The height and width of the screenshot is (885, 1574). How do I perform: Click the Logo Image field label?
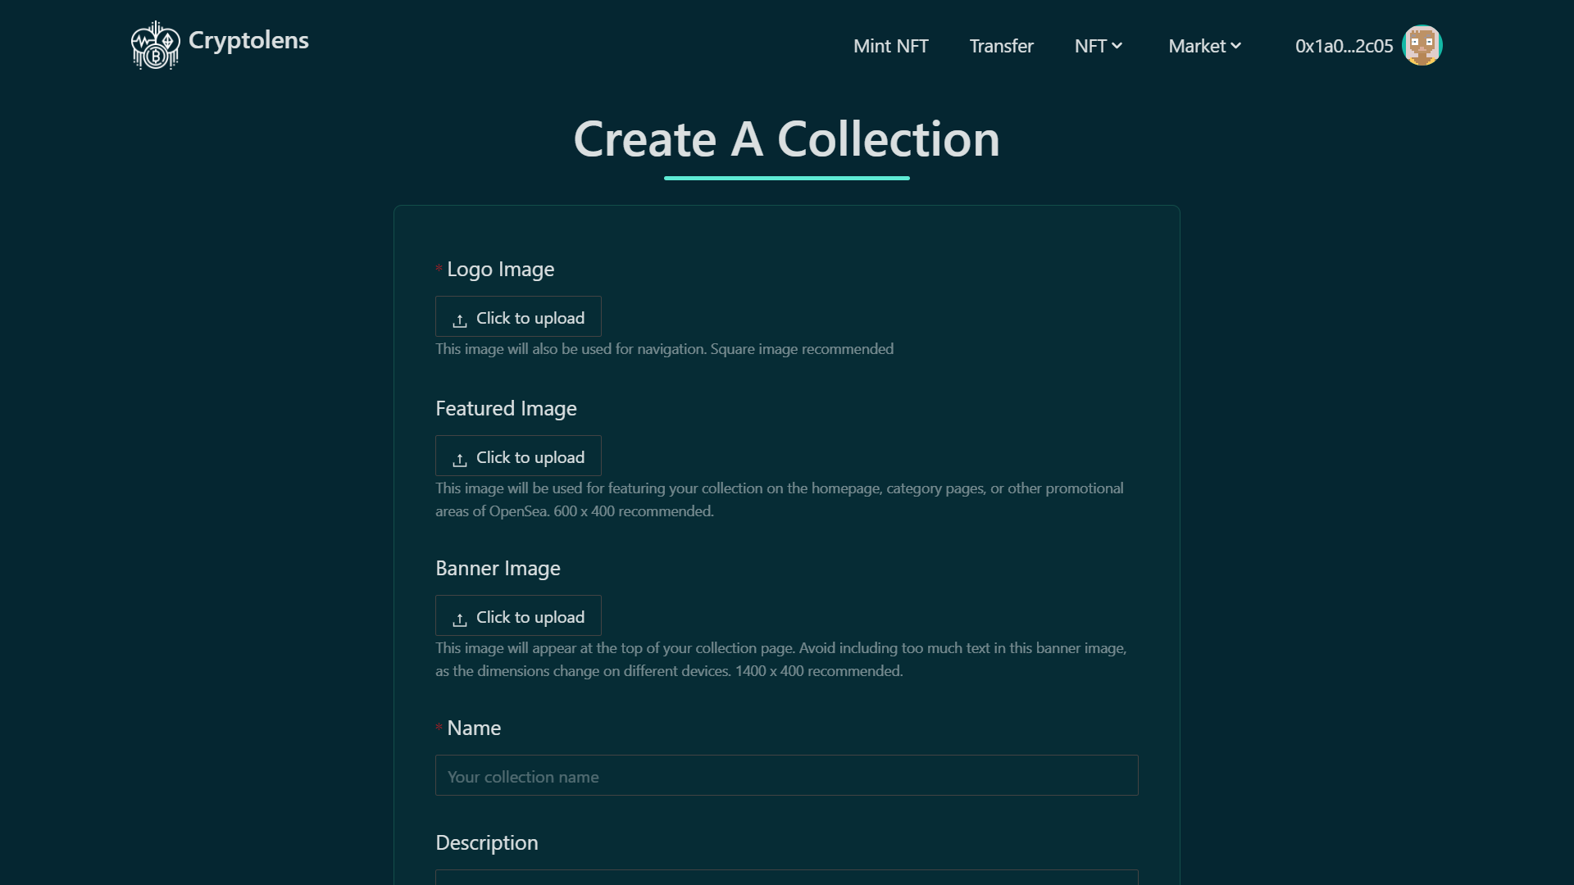500,270
